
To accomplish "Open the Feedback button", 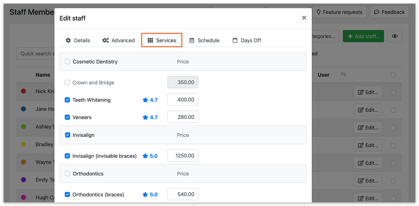I will coord(389,12).
